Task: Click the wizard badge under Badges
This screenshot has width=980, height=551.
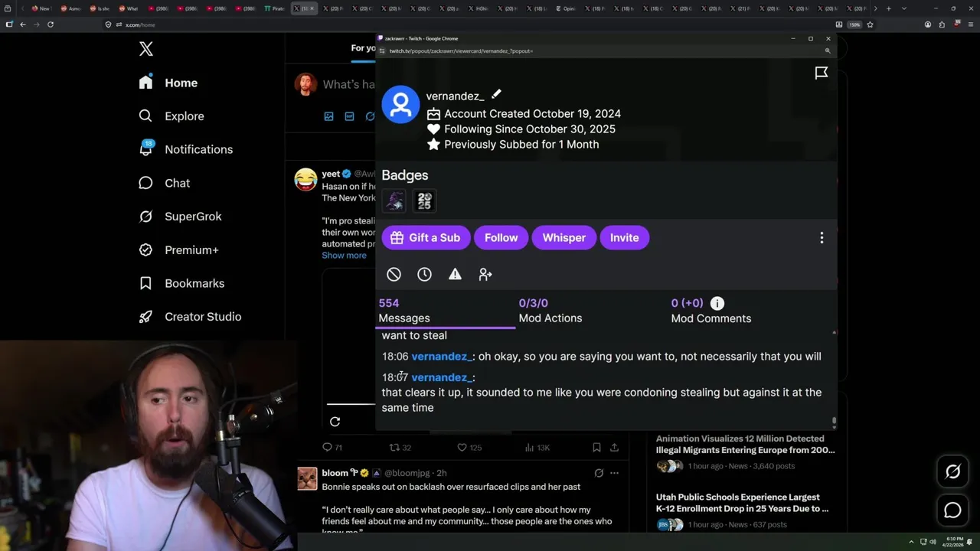Action: pyautogui.click(x=394, y=201)
